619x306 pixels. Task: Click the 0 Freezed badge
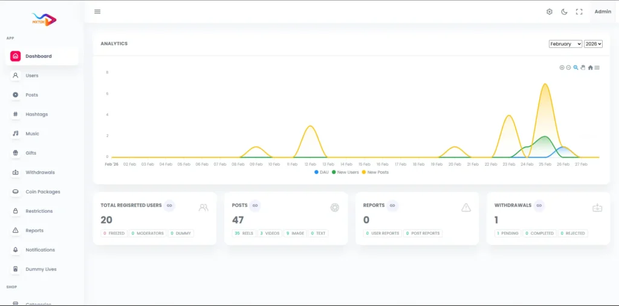[114, 233]
